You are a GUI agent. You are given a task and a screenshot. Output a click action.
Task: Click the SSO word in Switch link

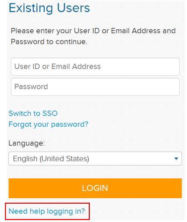pyautogui.click(x=50, y=113)
